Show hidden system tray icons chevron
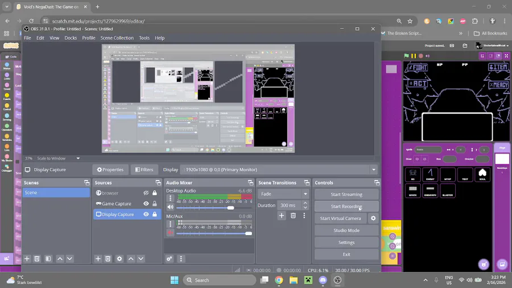 (426, 280)
